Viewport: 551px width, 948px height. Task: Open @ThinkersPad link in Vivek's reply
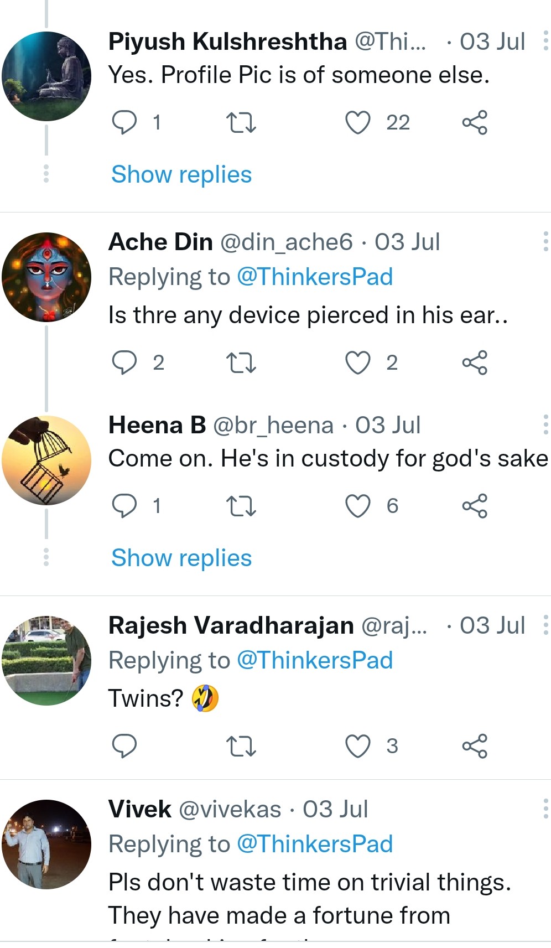point(315,844)
